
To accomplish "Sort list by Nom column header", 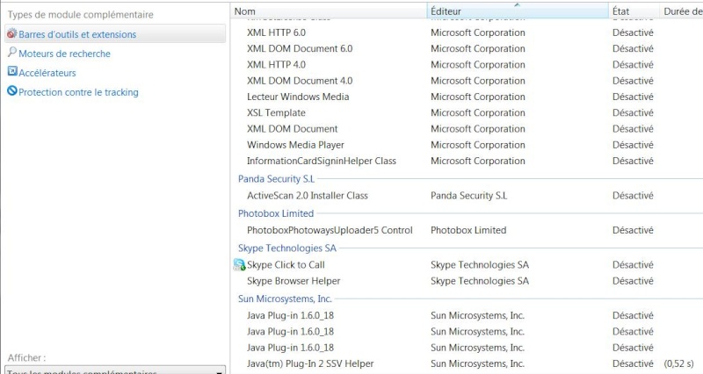I will click(329, 11).
